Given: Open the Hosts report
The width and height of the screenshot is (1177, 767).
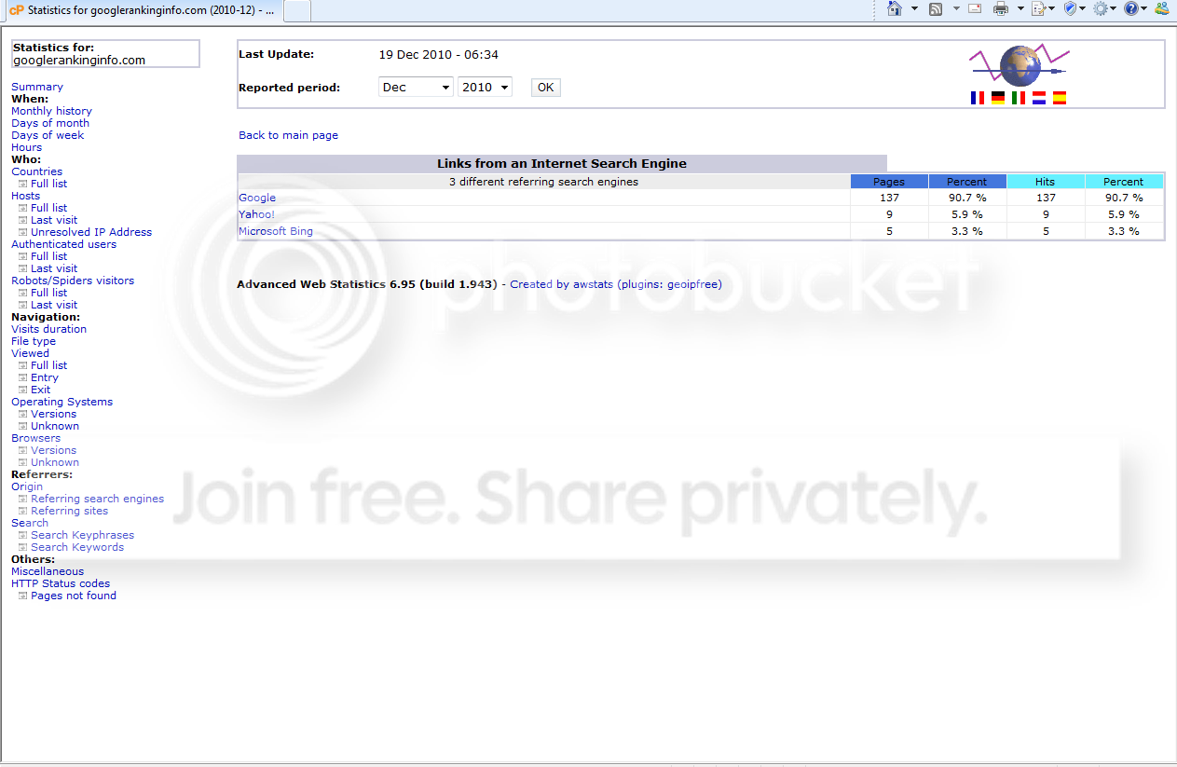Looking at the screenshot, I should pos(25,196).
